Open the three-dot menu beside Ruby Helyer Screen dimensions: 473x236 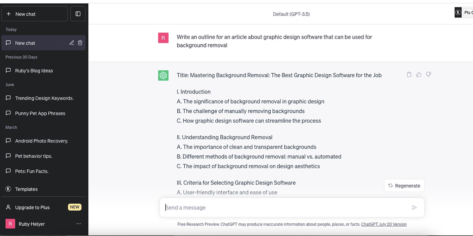[x=79, y=224]
